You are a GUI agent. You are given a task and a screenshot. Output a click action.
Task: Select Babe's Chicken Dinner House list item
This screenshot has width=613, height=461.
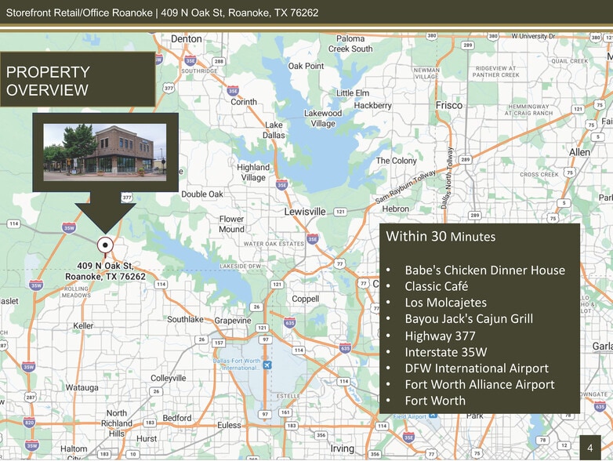[x=484, y=270]
